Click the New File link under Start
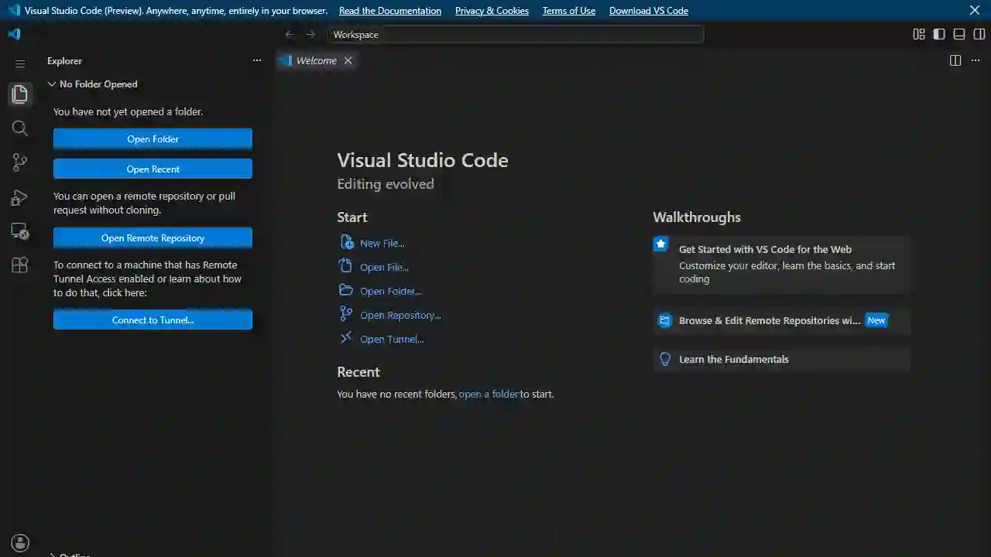The height and width of the screenshot is (557, 991). pos(382,243)
